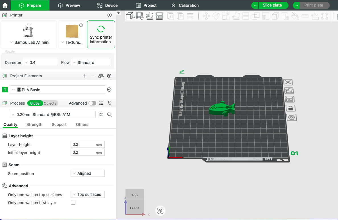The image size is (338, 220).
Task: Open the 0.20mm Standard process preset dropdown
Action: tap(53, 115)
